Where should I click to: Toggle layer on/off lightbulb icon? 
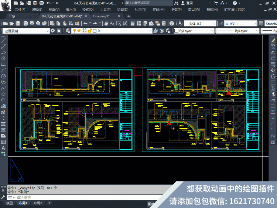pos(74,31)
